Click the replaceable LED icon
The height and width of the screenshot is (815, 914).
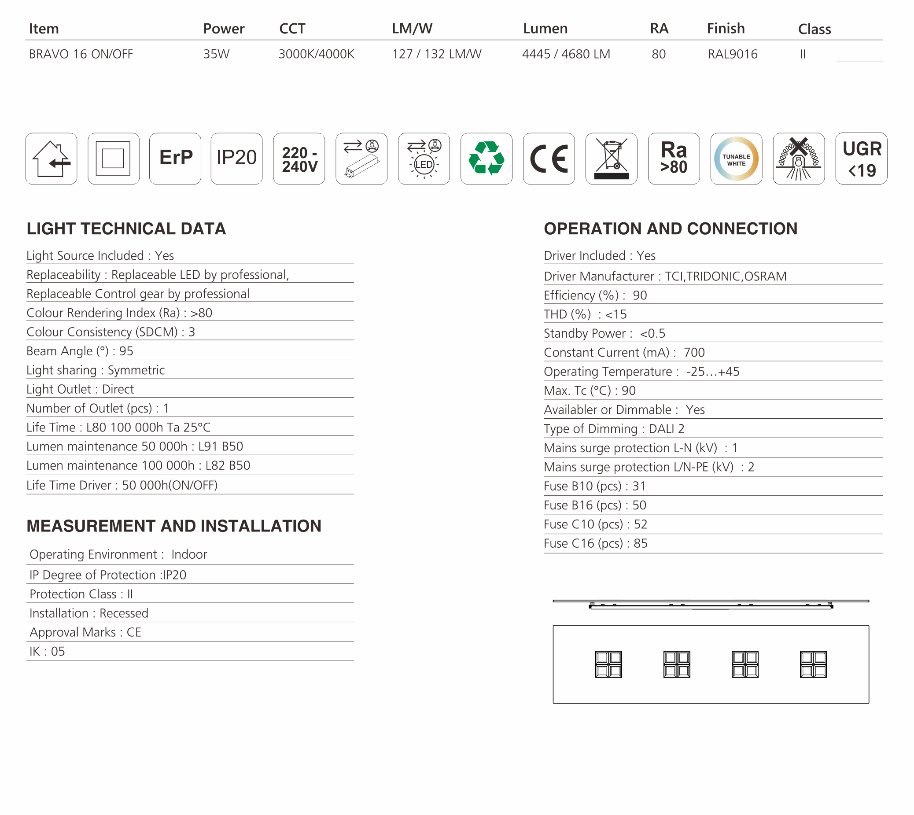click(x=424, y=159)
